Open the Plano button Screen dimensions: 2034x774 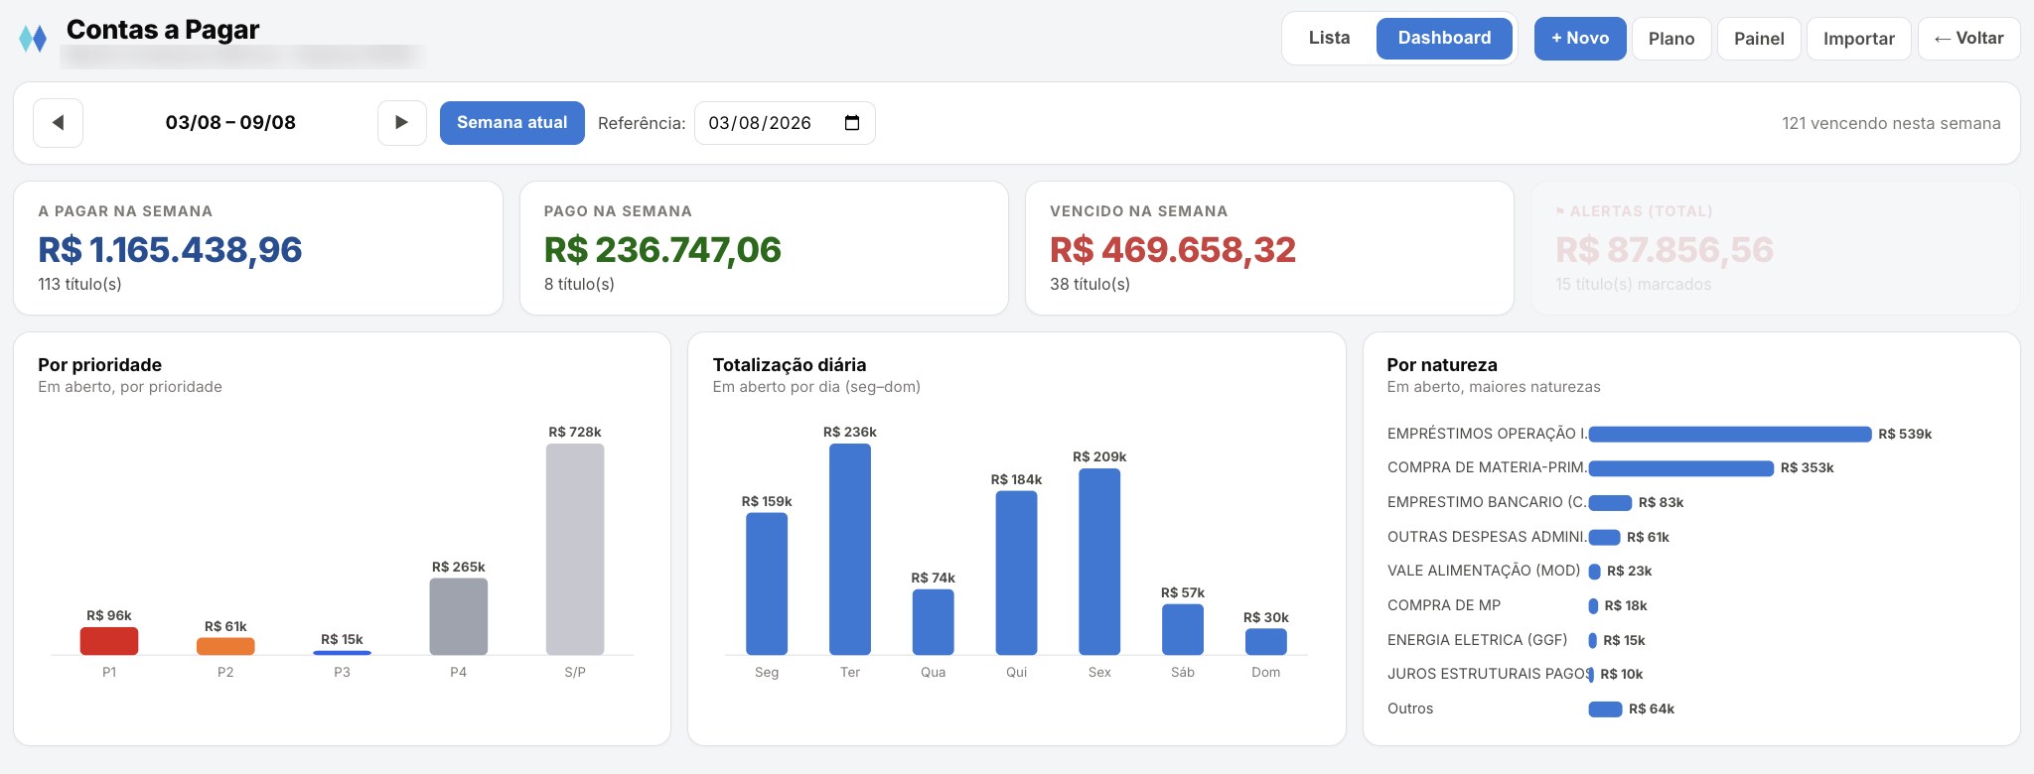coord(1671,39)
